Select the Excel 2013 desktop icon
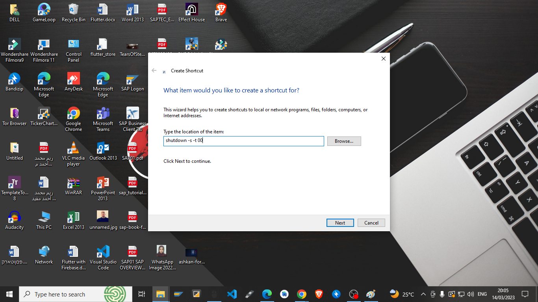 (74, 220)
